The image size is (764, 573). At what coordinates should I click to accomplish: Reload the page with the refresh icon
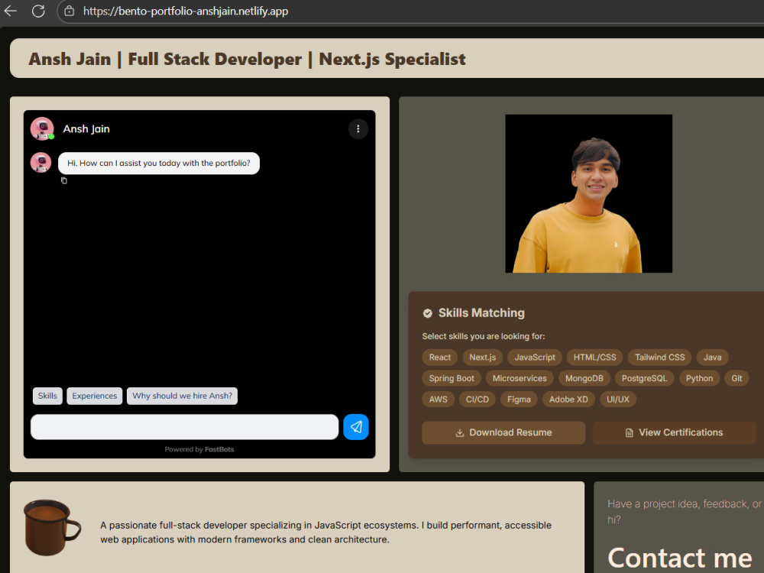[38, 11]
